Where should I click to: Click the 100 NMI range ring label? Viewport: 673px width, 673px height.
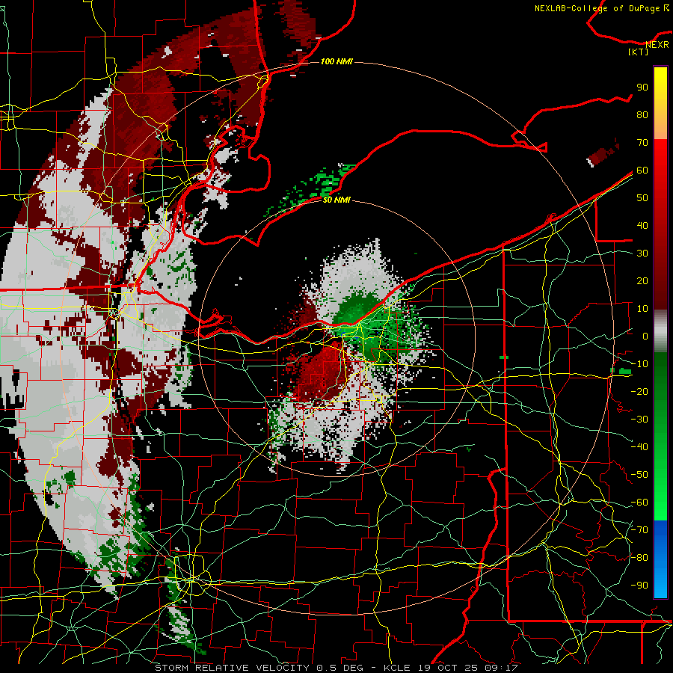click(x=336, y=61)
